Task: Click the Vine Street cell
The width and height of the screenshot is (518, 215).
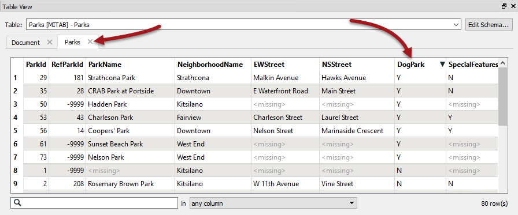Action: pyautogui.click(x=357, y=184)
